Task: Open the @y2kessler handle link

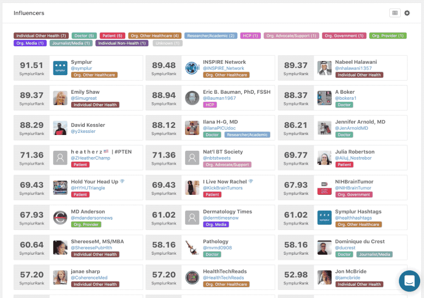Action: 83,132
